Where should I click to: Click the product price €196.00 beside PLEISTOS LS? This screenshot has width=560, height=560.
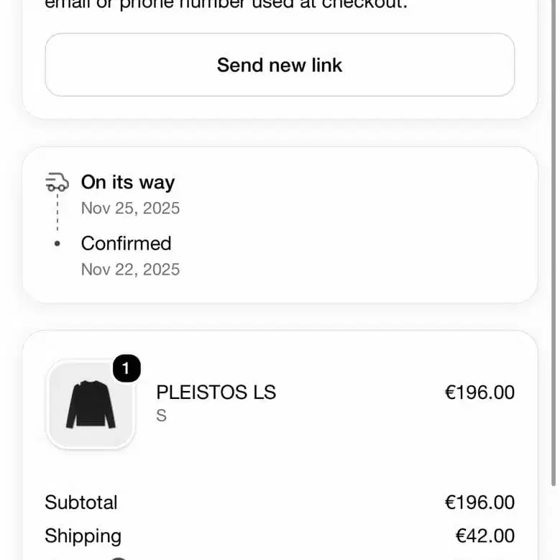(479, 392)
